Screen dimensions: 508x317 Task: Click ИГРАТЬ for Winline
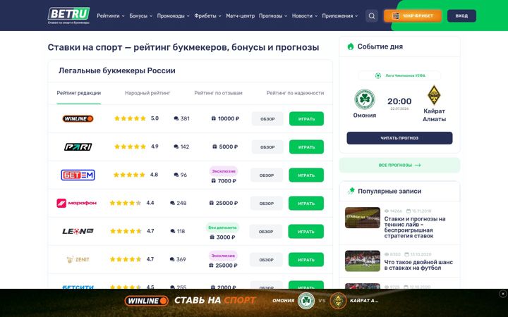tap(306, 119)
